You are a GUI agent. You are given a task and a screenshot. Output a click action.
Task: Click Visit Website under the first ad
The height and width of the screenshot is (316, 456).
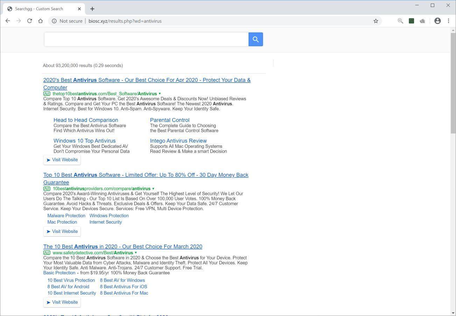pos(62,160)
